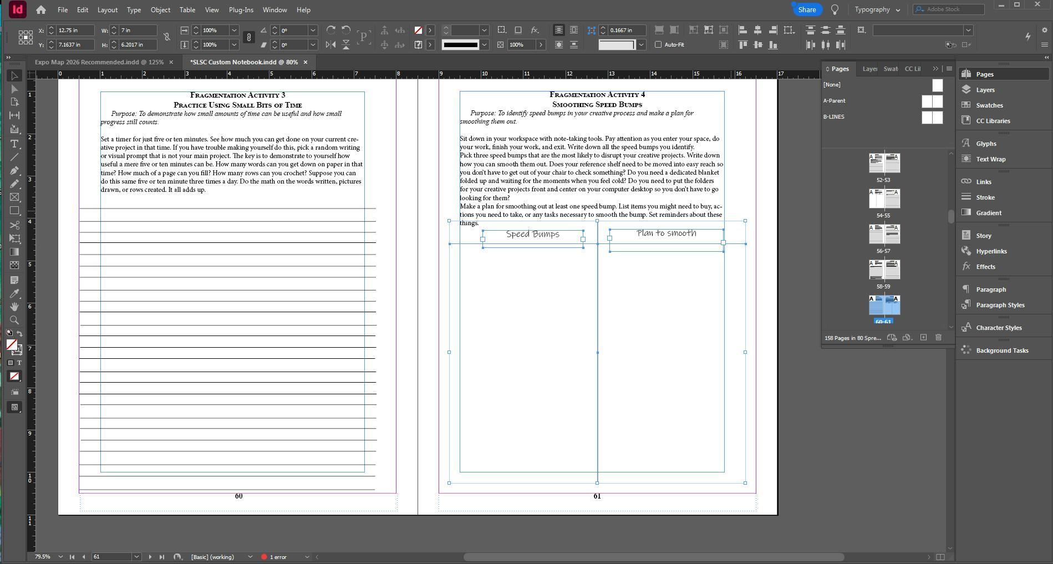Click the Share button
The height and width of the screenshot is (564, 1053).
click(x=806, y=10)
